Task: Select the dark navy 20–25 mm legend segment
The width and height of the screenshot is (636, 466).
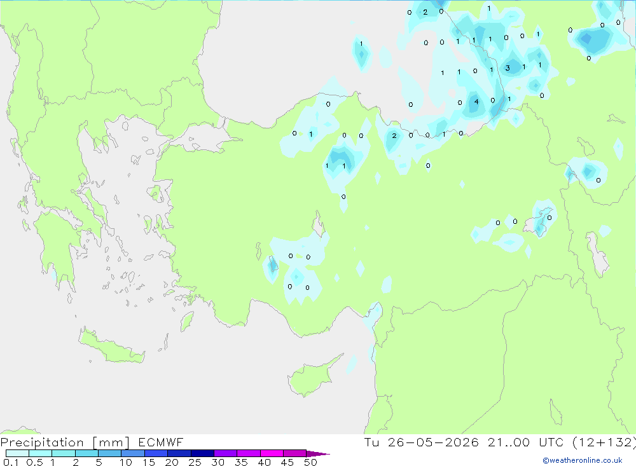Action: [179, 453]
